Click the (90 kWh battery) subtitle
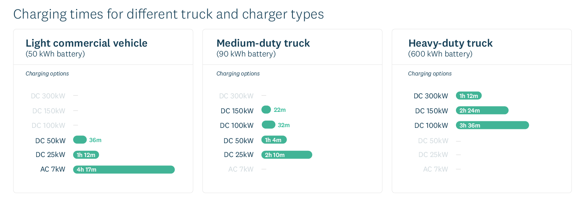The height and width of the screenshot is (204, 585). tap(246, 54)
